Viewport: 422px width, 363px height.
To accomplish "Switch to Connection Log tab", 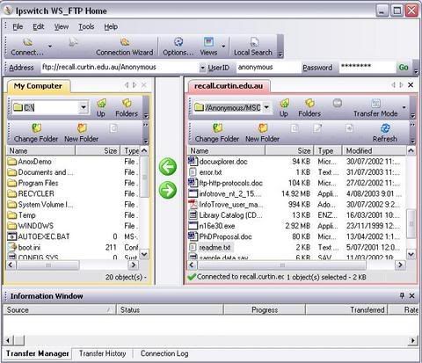I will [164, 353].
